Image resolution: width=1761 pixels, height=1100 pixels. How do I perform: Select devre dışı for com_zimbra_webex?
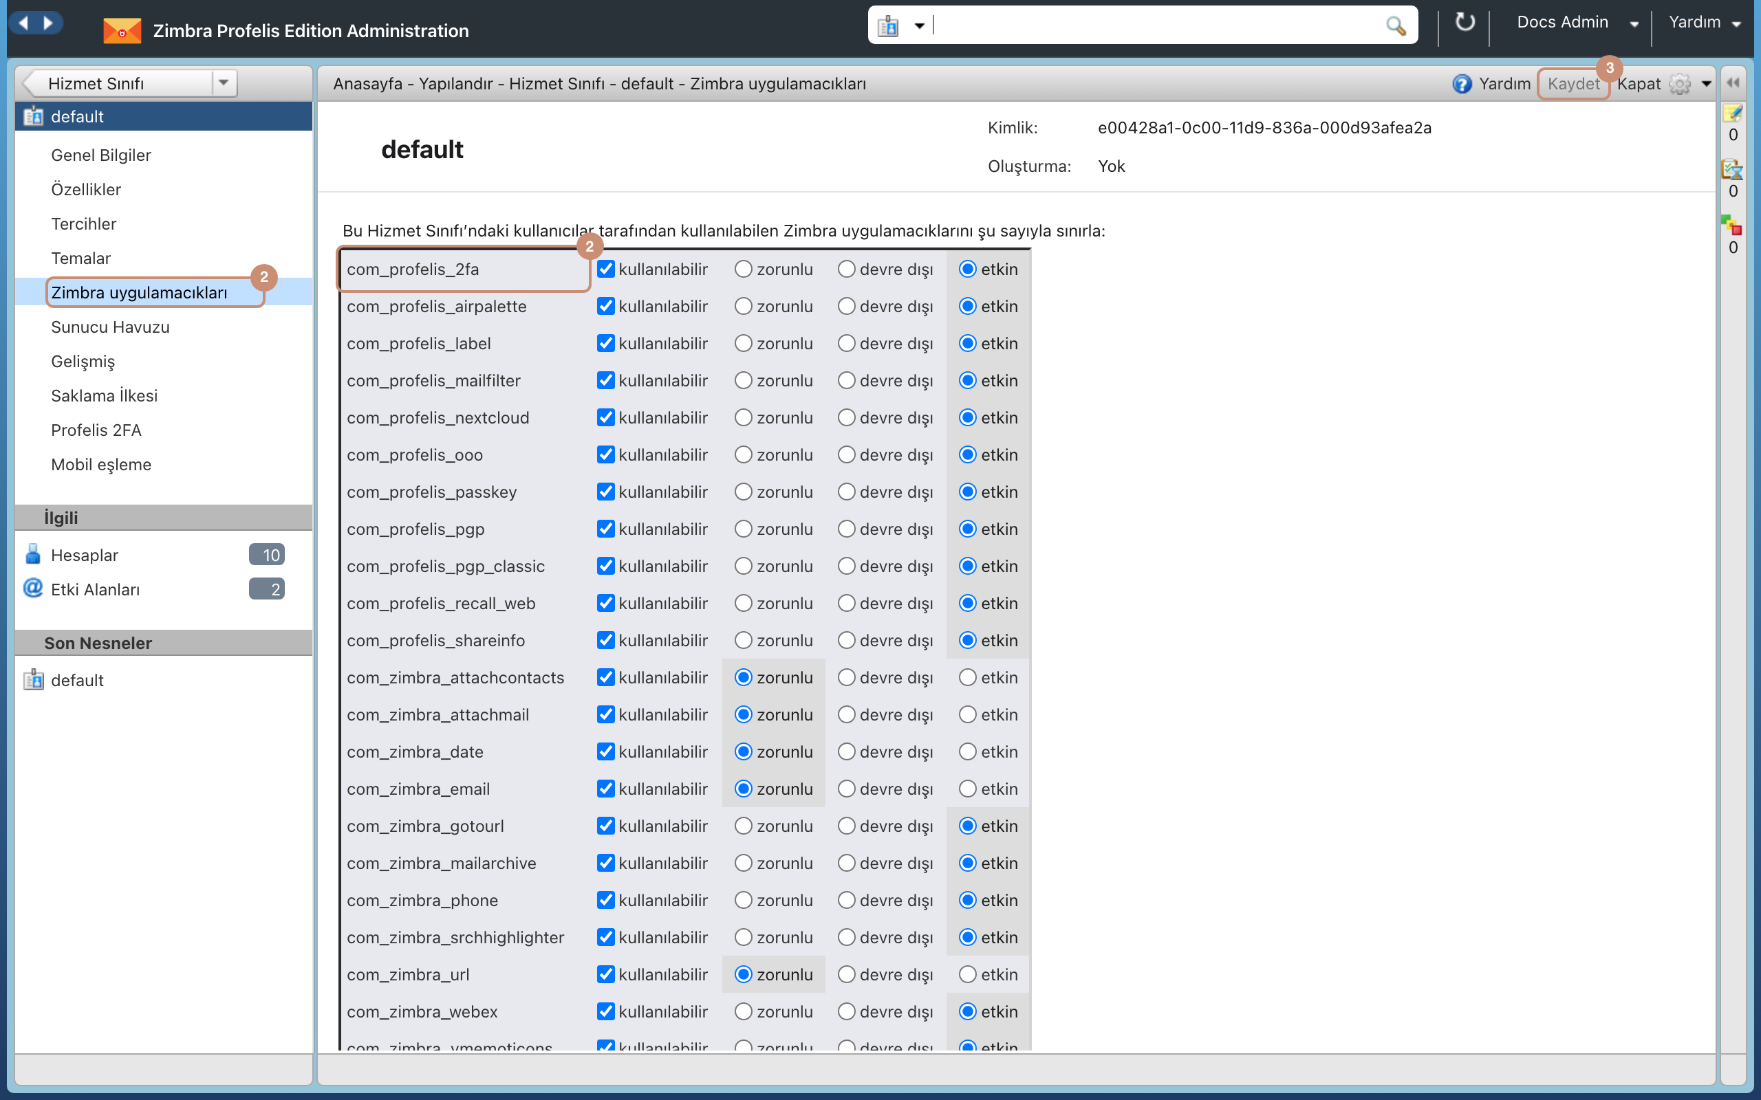pos(846,1011)
